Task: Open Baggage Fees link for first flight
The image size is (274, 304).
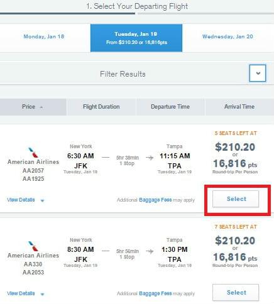Action: coord(155,200)
